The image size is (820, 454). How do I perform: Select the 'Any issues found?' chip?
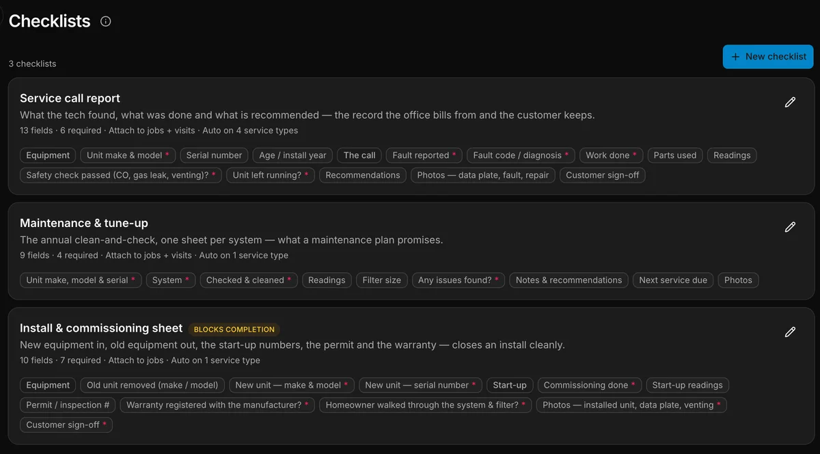pos(459,280)
